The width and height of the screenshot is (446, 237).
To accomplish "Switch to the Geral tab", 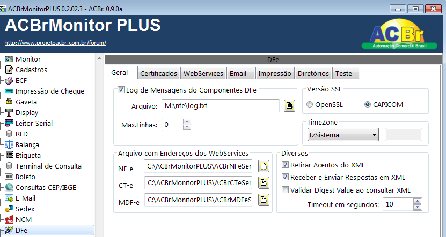I will click(122, 73).
